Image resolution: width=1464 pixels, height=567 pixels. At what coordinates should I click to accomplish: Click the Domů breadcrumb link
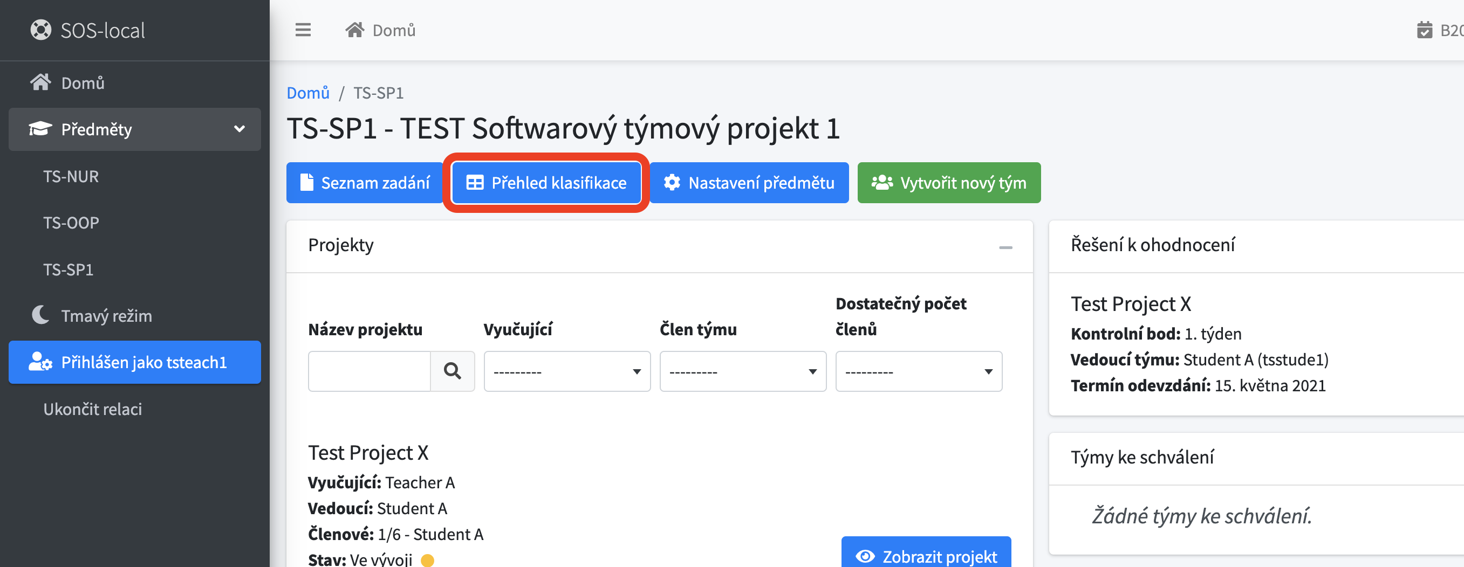[308, 93]
